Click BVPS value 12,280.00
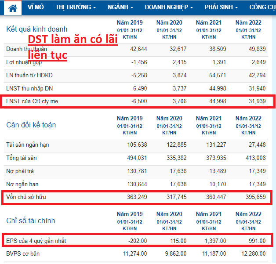 [x=254, y=253]
